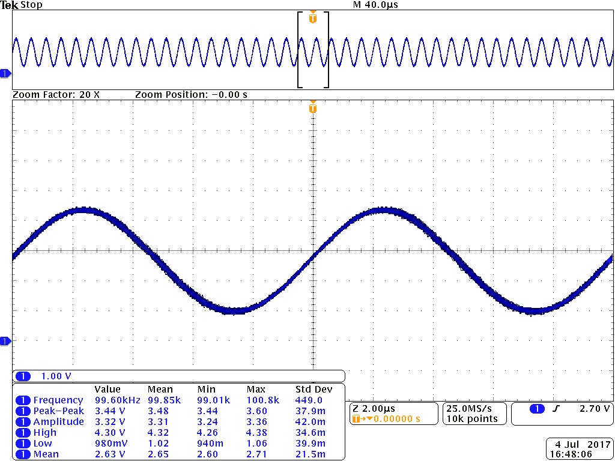This screenshot has height=461, width=615.
Task: Click the channel 1 badge in the trigger readout
Action: 537,409
